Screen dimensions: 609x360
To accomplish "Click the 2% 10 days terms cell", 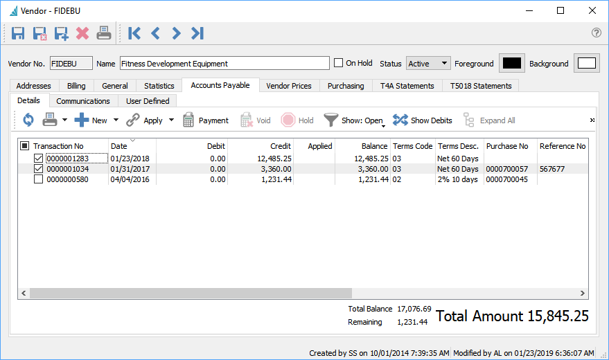I will pos(459,179).
